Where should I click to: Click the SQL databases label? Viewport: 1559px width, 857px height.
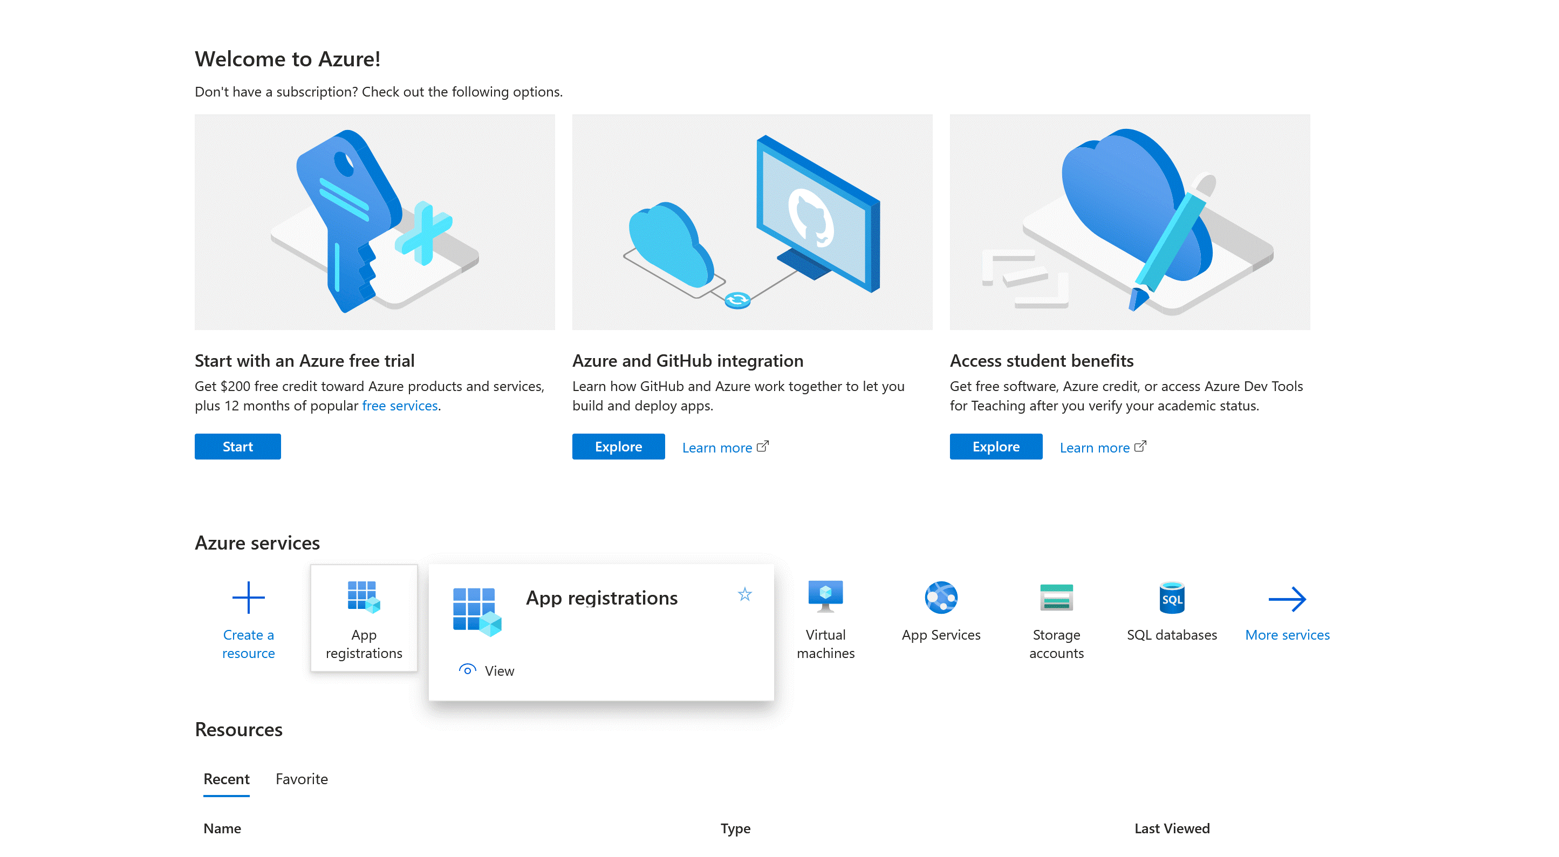[x=1172, y=635]
